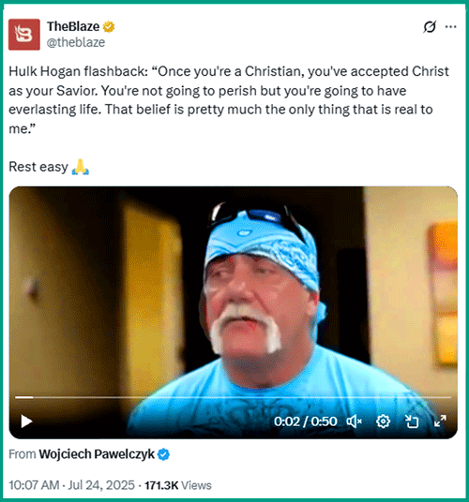469x502 pixels.
Task: Click the Grok slashed-circle icon
Action: tap(430, 26)
